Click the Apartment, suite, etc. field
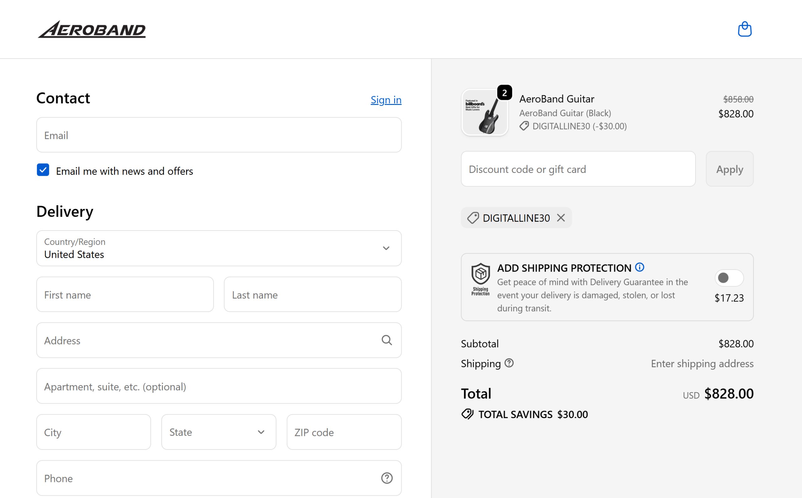The width and height of the screenshot is (802, 498). click(x=219, y=386)
